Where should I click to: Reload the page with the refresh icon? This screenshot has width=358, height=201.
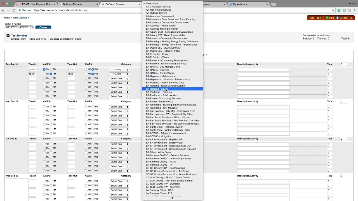pos(14,10)
